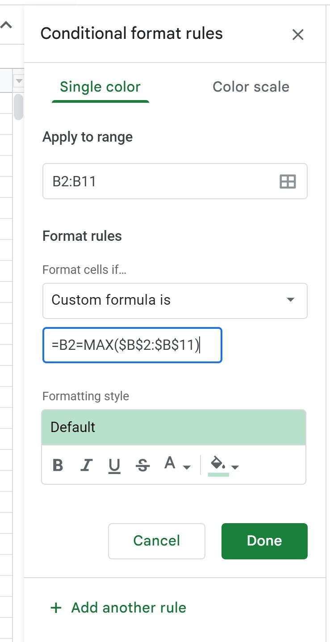This screenshot has height=642, width=330.
Task: Click the custom formula input field
Action: (132, 345)
